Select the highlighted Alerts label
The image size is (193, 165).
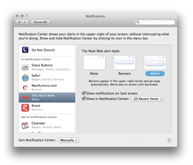tap(155, 74)
